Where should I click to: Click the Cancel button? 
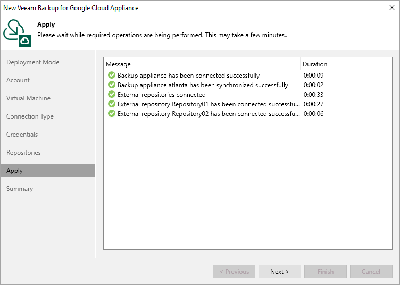371,272
